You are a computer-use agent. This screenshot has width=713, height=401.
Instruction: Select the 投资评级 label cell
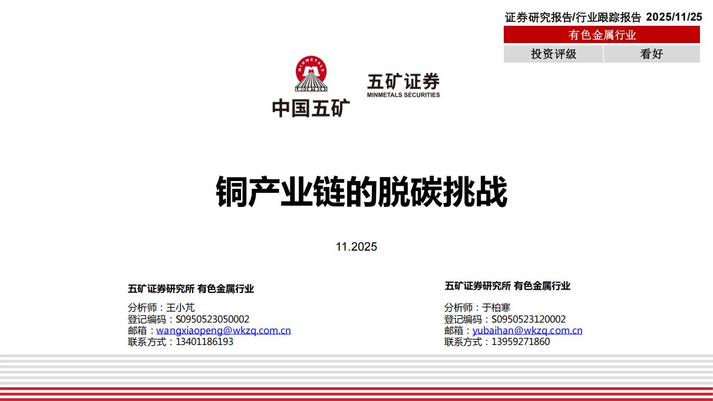click(553, 54)
